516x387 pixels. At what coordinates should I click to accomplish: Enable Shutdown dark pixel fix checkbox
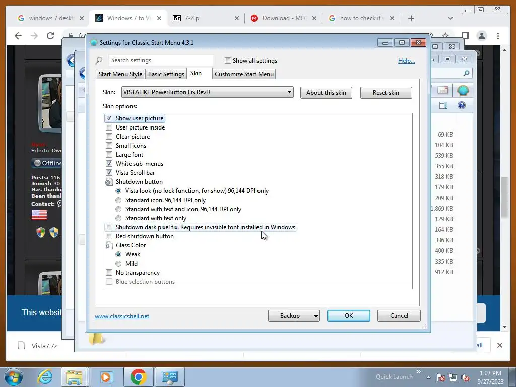click(109, 227)
